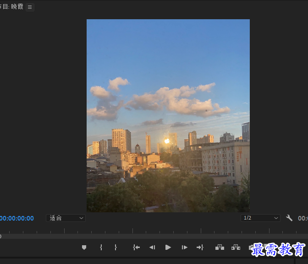Open the 1/2 playback resolution dropdown
Viewport: 308px width, 264px height.
point(260,218)
